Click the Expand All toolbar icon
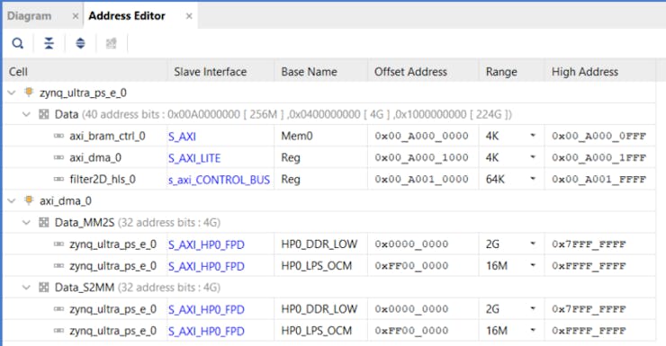Viewport: 666px width, 346px height. [x=80, y=43]
